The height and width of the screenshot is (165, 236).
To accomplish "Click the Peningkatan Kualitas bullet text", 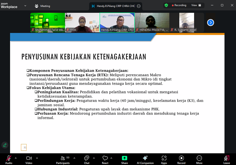I will tap(107, 94).
